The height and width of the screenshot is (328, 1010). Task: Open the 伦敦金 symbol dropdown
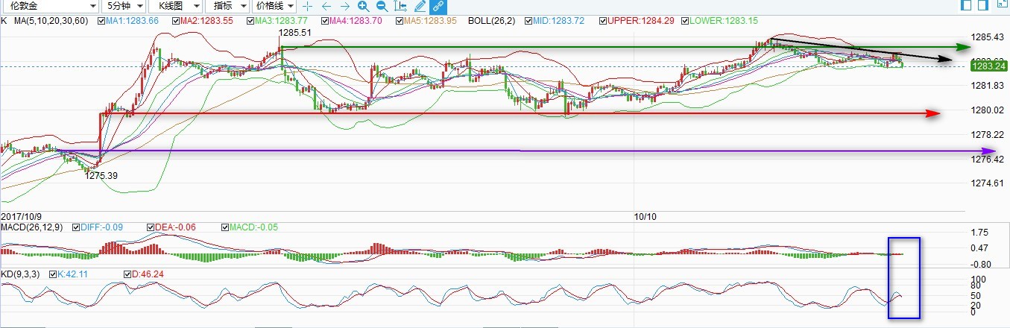pyautogui.click(x=48, y=6)
